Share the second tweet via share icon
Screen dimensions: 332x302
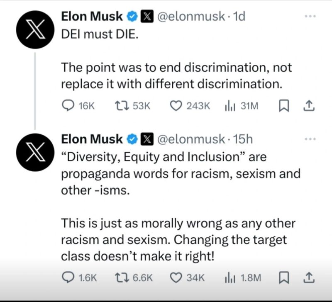pos(308,278)
